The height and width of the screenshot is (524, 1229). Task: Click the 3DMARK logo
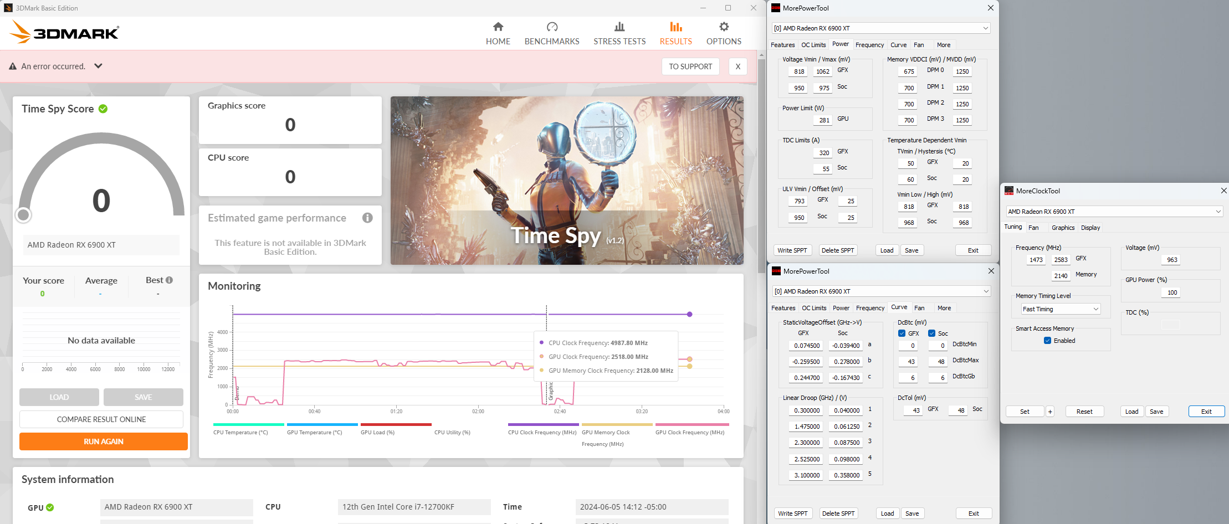65,32
